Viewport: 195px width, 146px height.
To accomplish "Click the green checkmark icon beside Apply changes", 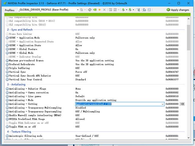I will pyautogui.click(x=168, y=10).
